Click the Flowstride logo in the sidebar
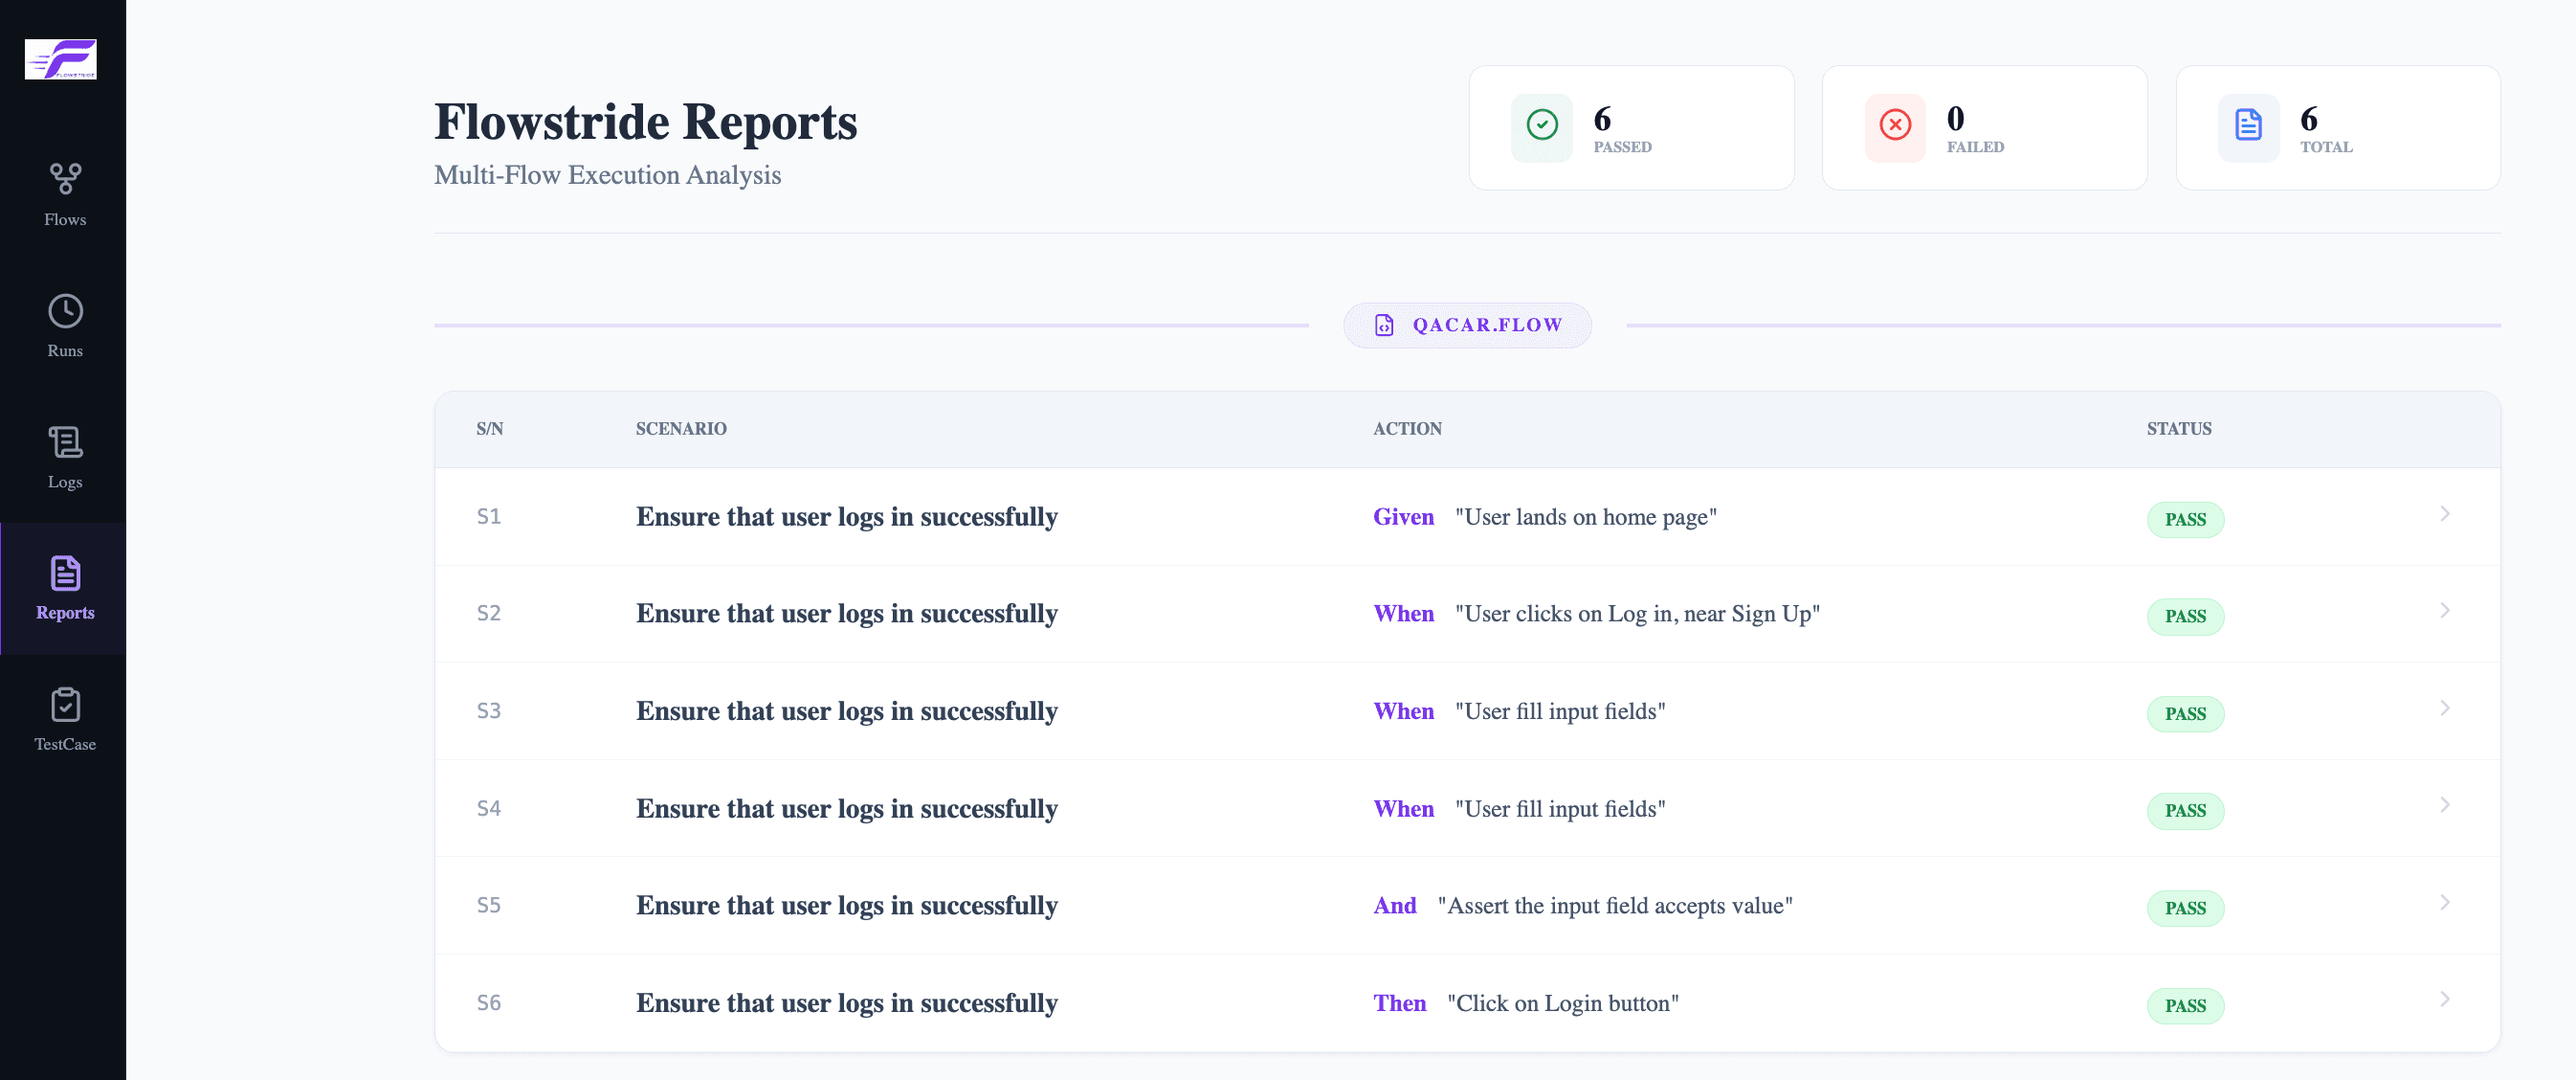This screenshot has height=1080, width=2576. pos(61,59)
